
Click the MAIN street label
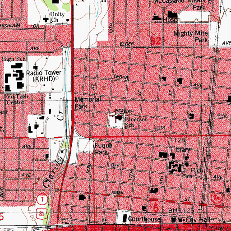(117, 193)
